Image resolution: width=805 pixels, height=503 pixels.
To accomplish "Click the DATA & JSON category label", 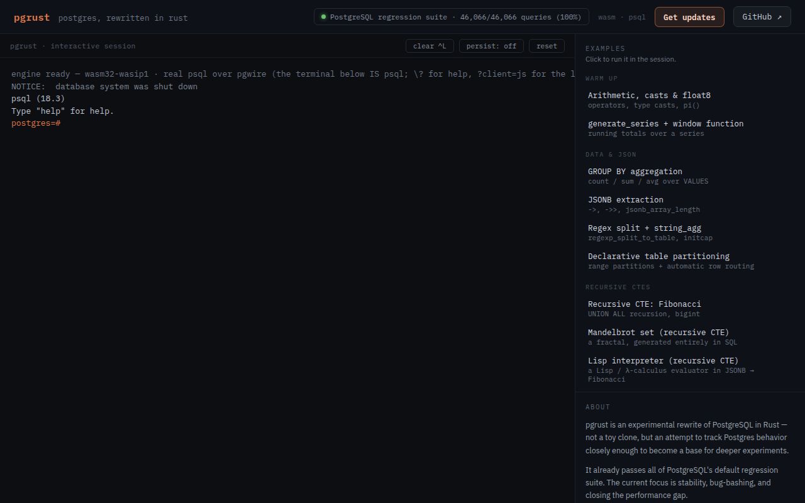I will pyautogui.click(x=611, y=155).
